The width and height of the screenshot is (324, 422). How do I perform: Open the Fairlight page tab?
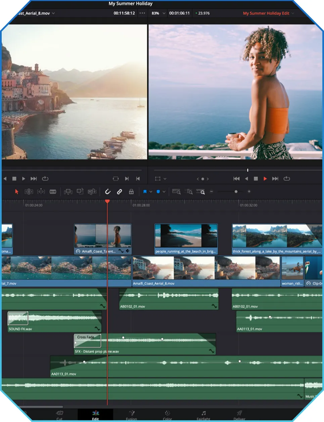point(203,415)
